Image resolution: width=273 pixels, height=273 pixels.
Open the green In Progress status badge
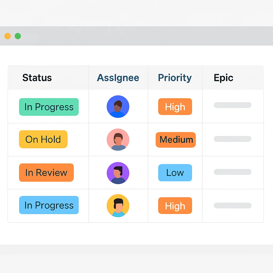49,107
